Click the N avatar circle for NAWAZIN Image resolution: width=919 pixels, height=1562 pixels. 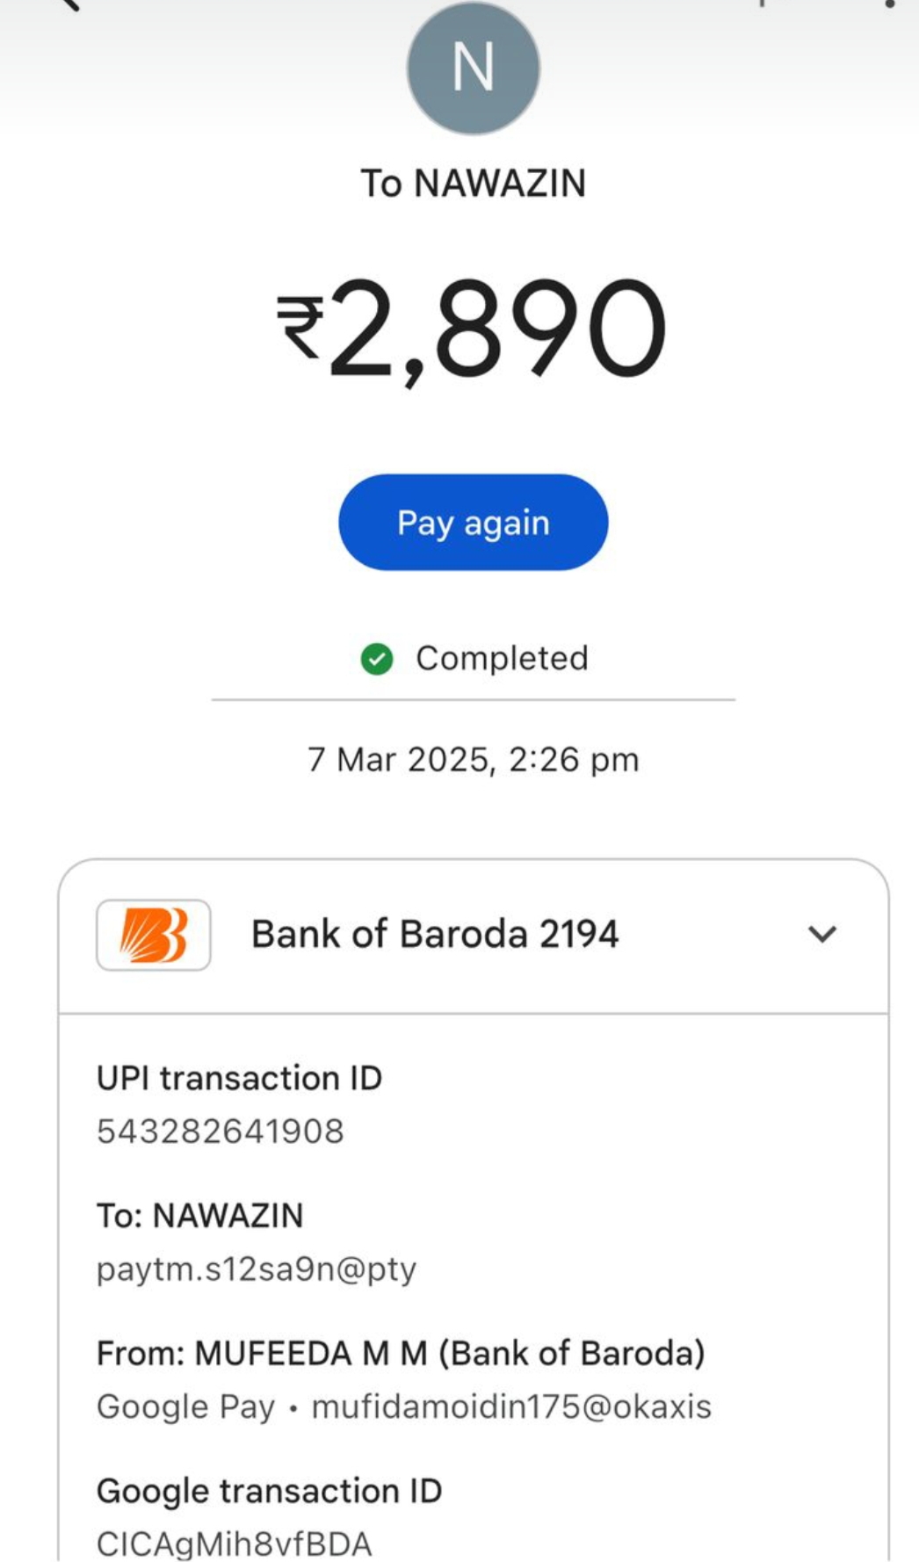[473, 68]
